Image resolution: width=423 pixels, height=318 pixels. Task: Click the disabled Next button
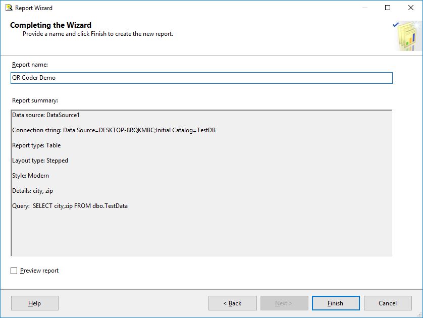(x=284, y=303)
